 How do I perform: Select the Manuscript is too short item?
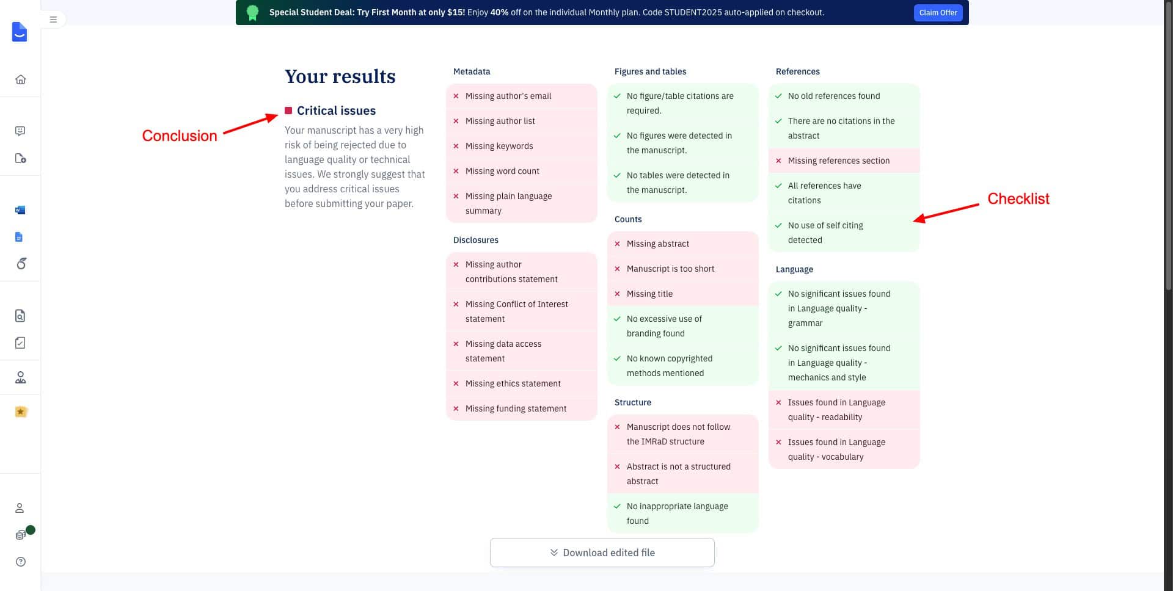click(x=670, y=269)
